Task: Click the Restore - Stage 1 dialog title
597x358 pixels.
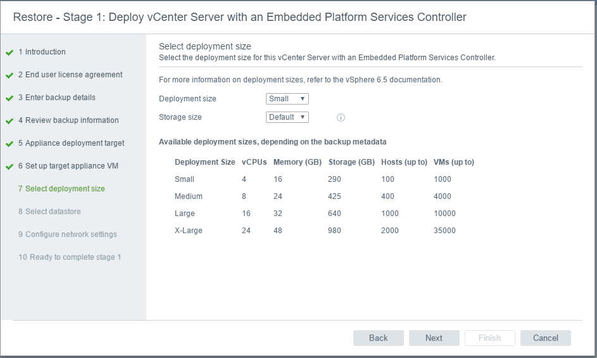Action: coord(239,17)
